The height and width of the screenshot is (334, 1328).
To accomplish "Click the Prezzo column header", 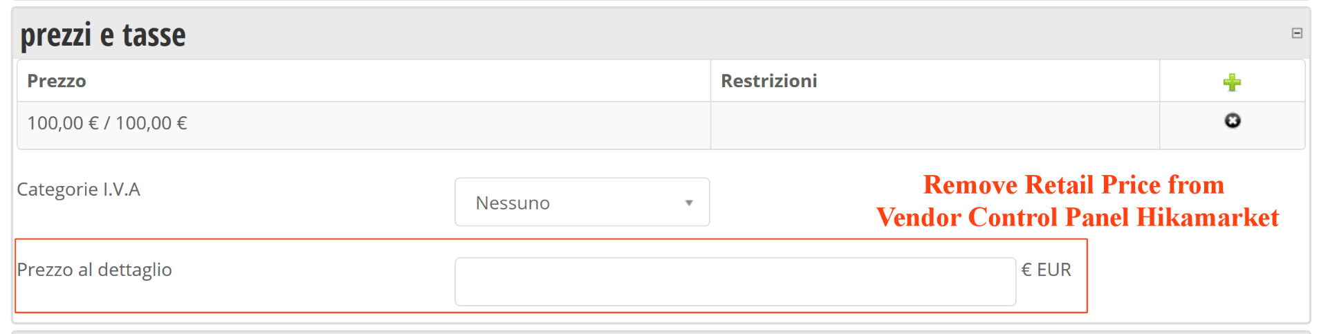I will (57, 81).
